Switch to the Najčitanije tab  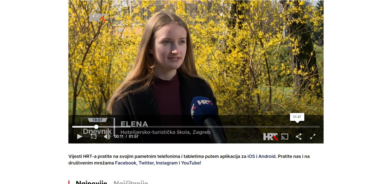(x=131, y=182)
